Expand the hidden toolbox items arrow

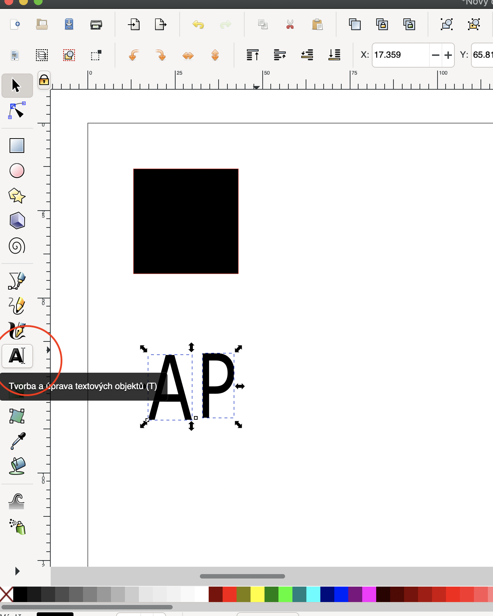17,571
